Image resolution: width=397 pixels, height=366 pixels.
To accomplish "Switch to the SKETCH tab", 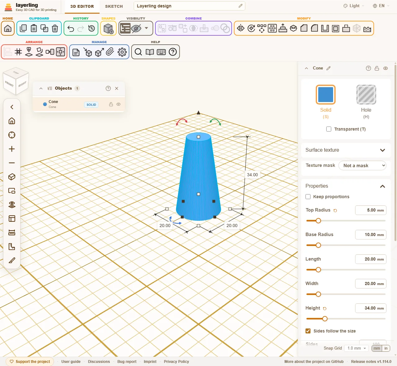I will (x=114, y=6).
